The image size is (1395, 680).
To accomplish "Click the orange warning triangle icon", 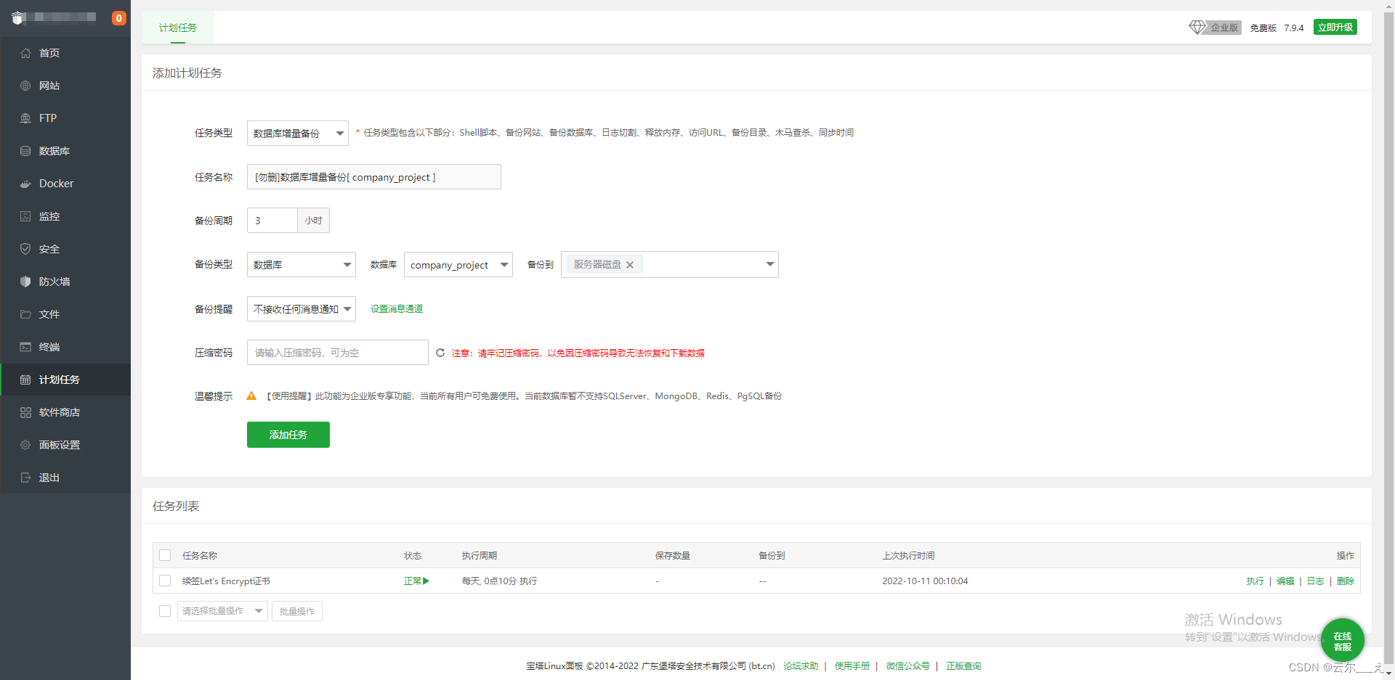I will point(251,396).
